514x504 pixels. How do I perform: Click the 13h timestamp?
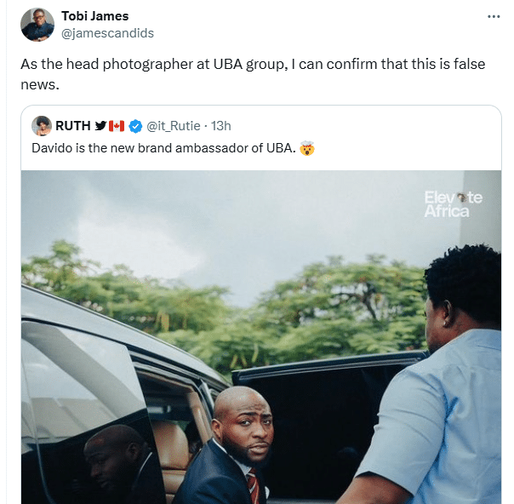[x=221, y=126]
